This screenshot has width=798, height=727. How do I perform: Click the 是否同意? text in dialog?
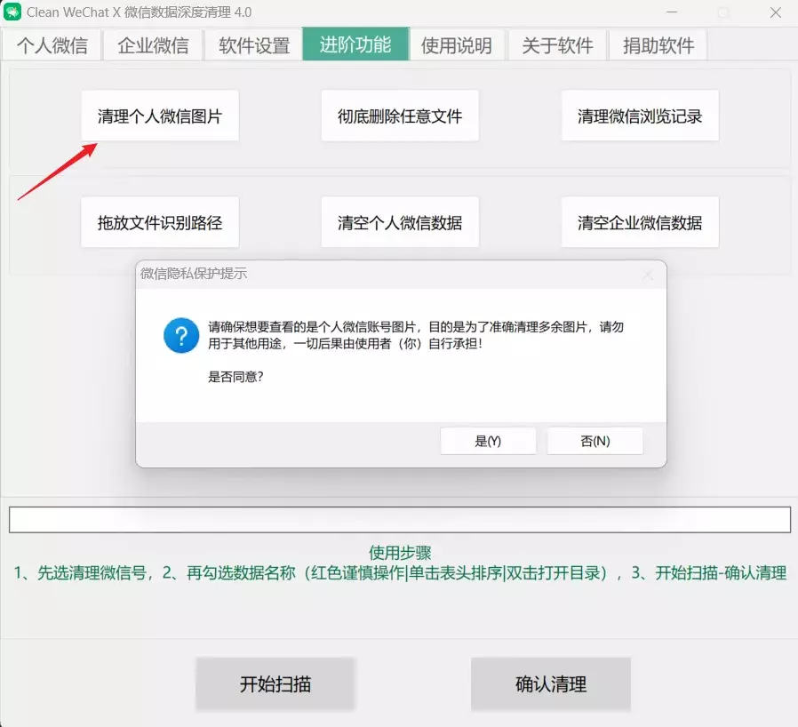coord(235,377)
